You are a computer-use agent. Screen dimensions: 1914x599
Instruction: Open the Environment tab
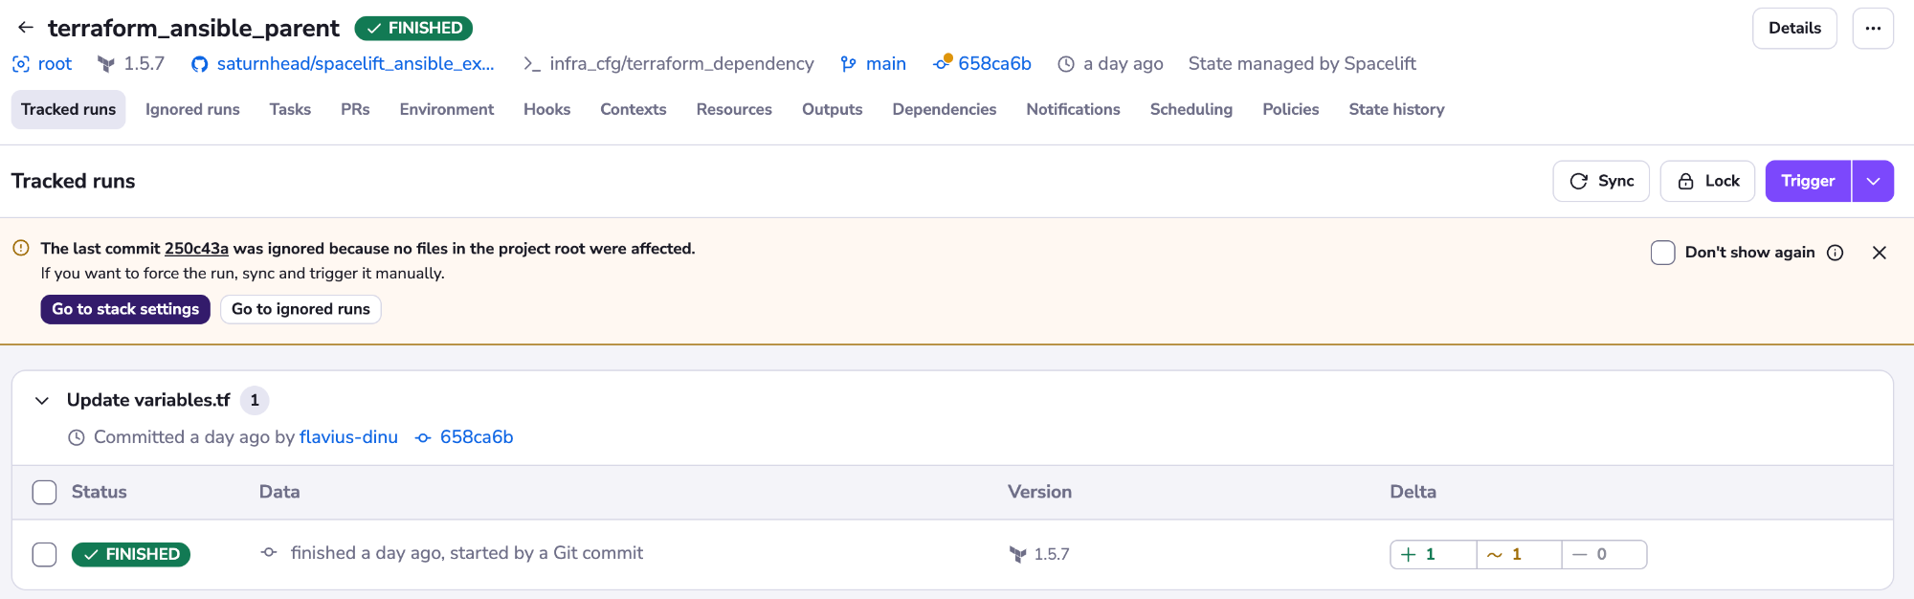pyautogui.click(x=447, y=109)
